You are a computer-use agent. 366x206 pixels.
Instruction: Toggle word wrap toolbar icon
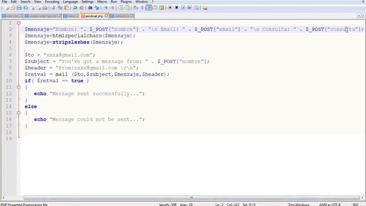(x=136, y=8)
